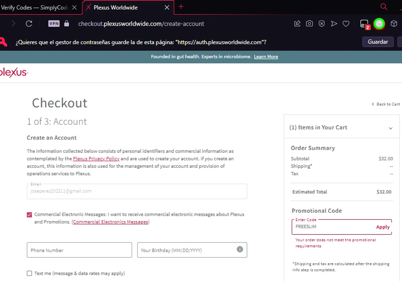Check the Text me checkbox
This screenshot has height=281, width=402.
coord(29,273)
